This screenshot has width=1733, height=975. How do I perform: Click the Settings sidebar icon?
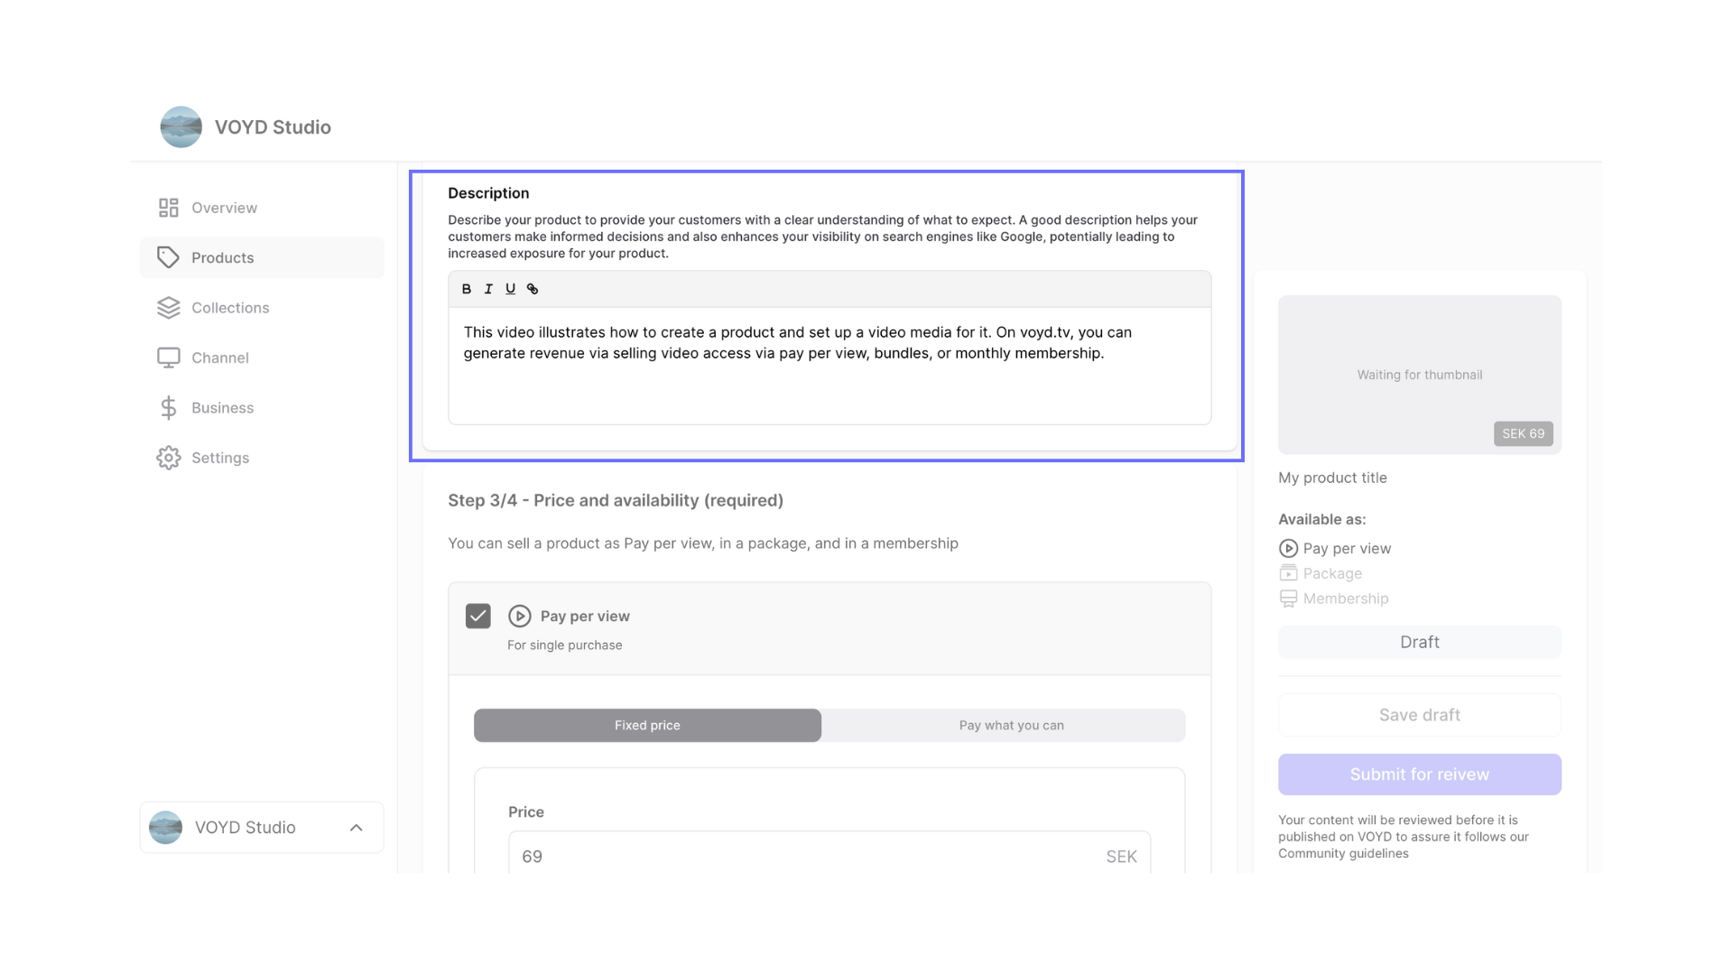pyautogui.click(x=167, y=457)
